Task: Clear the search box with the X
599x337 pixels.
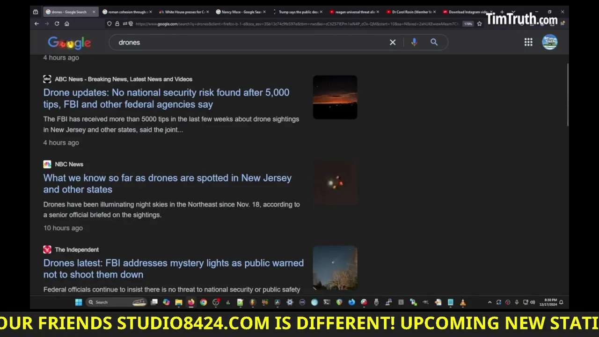Action: pyautogui.click(x=393, y=42)
